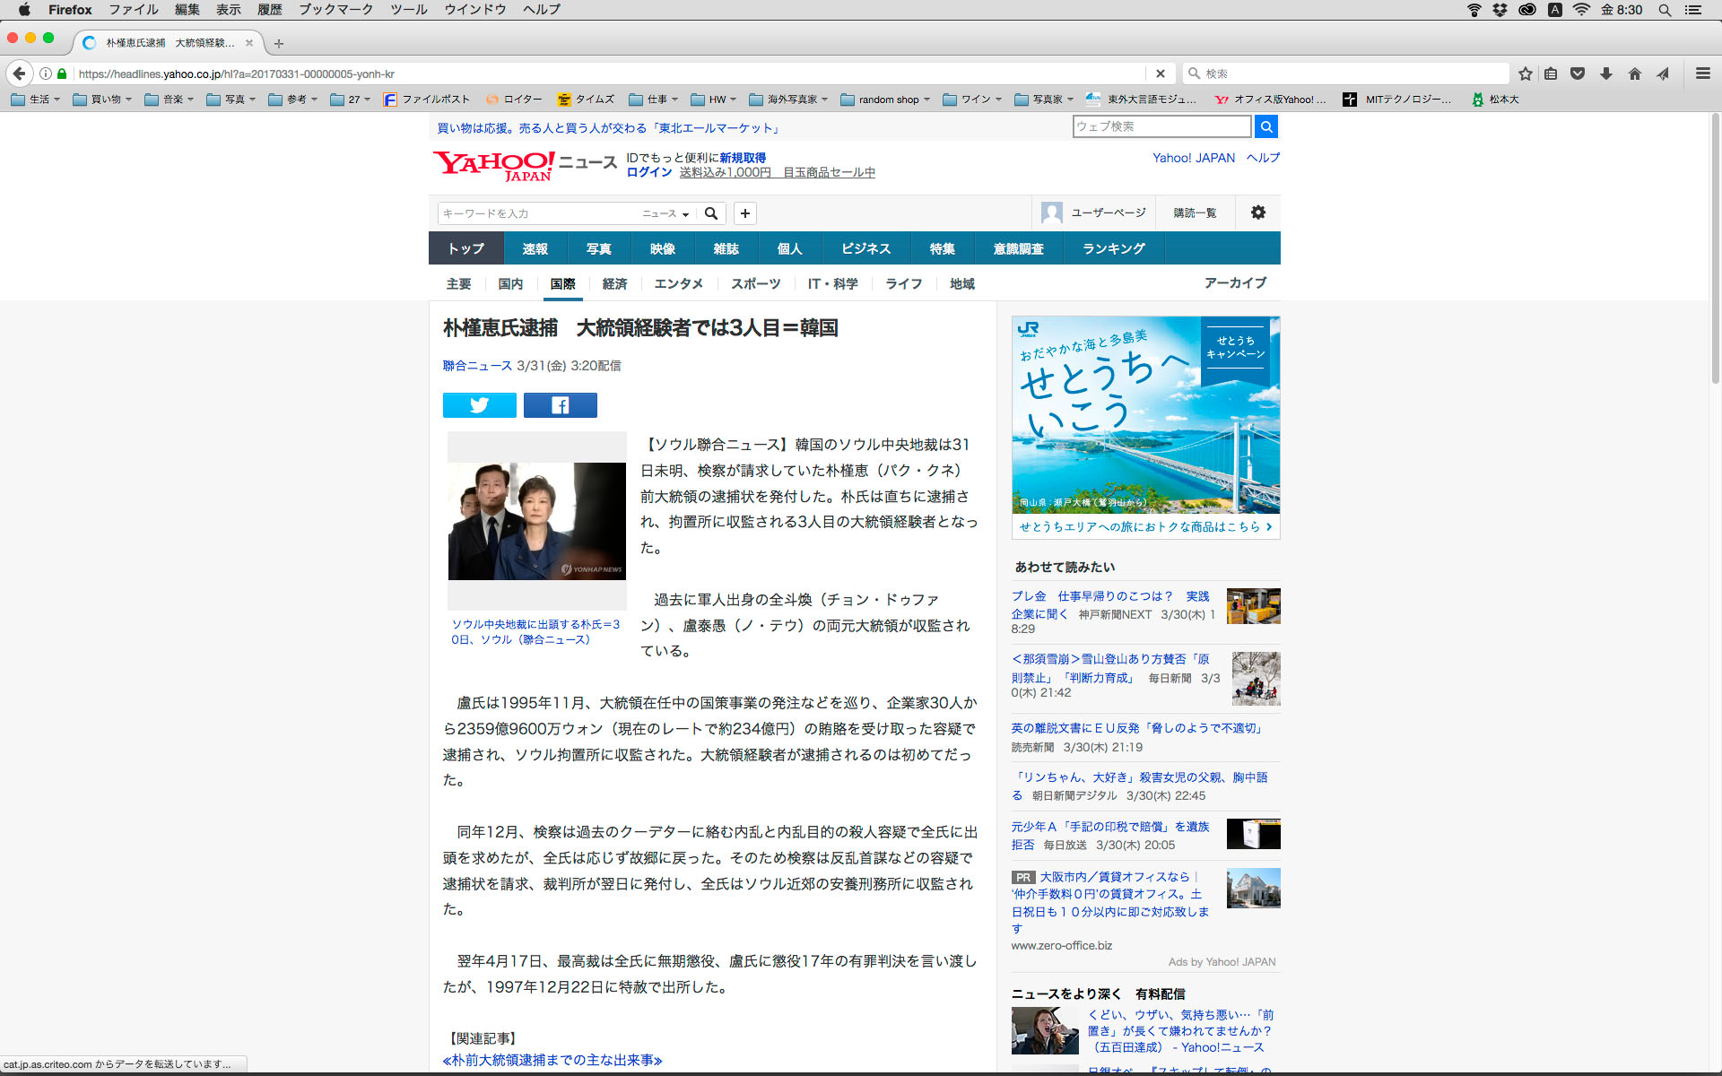Bookmark this page with star icon
The width and height of the screenshot is (1722, 1076).
pos(1525,74)
